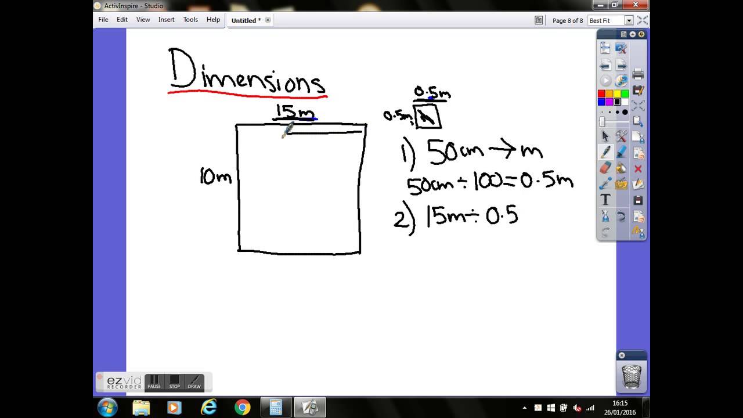The image size is (743, 418).
Task: Go to the next page arrow
Action: [x=621, y=64]
